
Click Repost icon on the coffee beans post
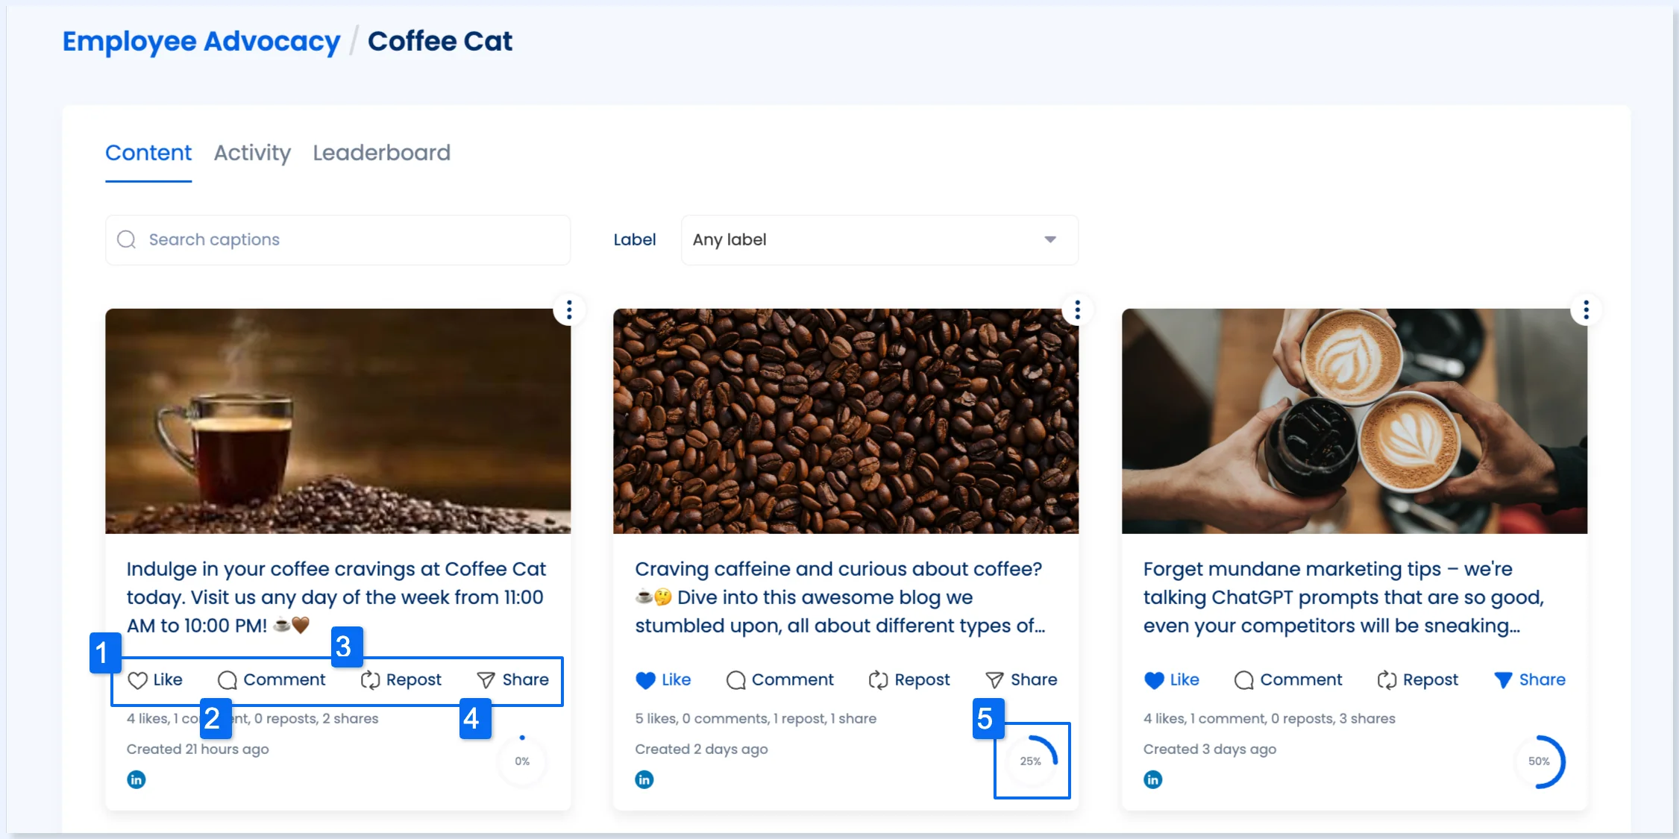[x=878, y=680]
